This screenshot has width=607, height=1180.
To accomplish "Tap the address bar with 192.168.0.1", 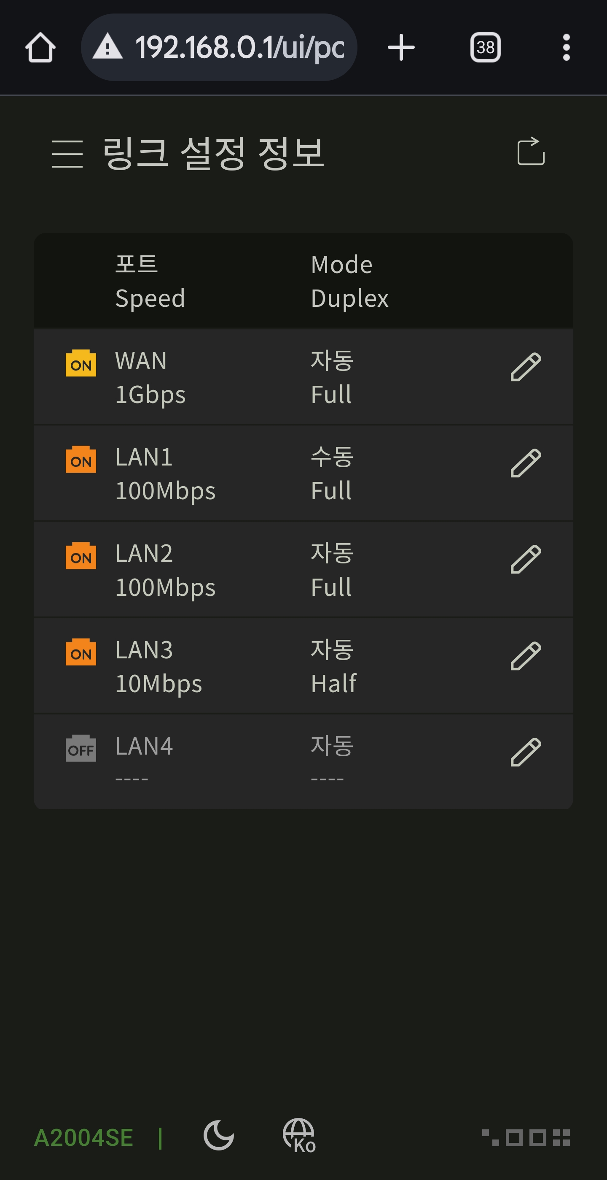I will coord(219,47).
